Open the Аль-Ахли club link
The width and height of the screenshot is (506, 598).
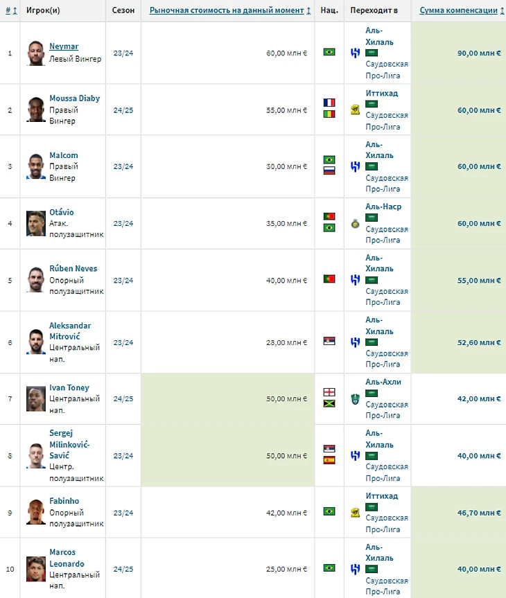[383, 382]
